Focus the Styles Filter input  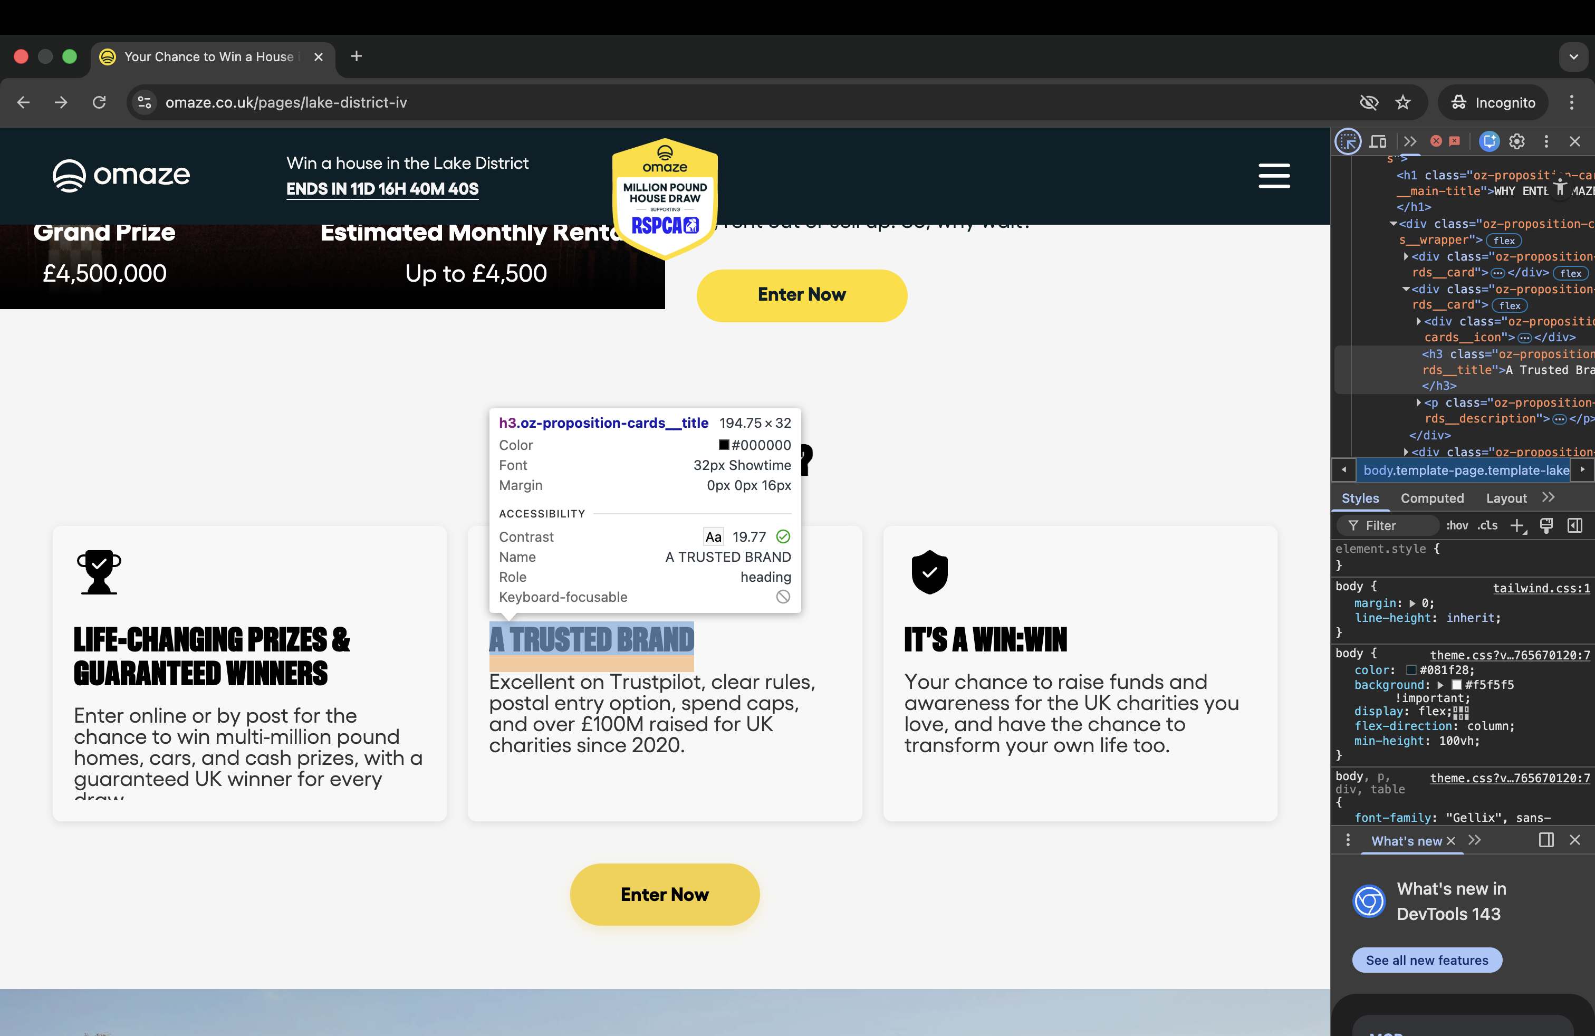click(x=1388, y=526)
